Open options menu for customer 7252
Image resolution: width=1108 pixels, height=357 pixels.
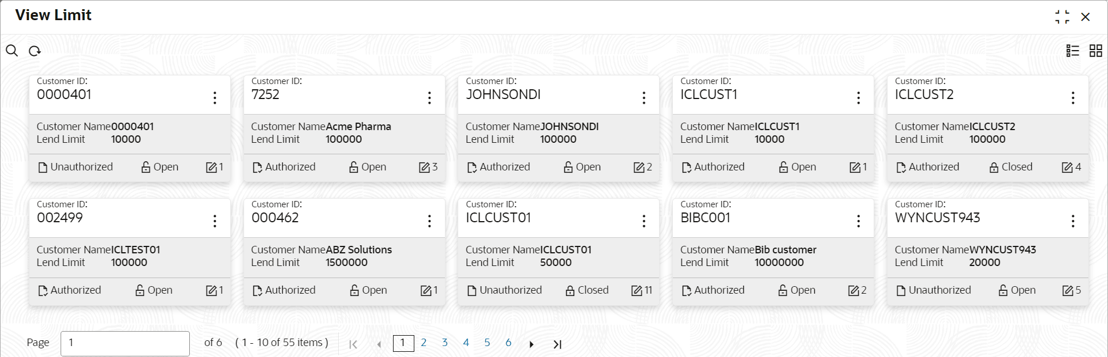(x=429, y=98)
